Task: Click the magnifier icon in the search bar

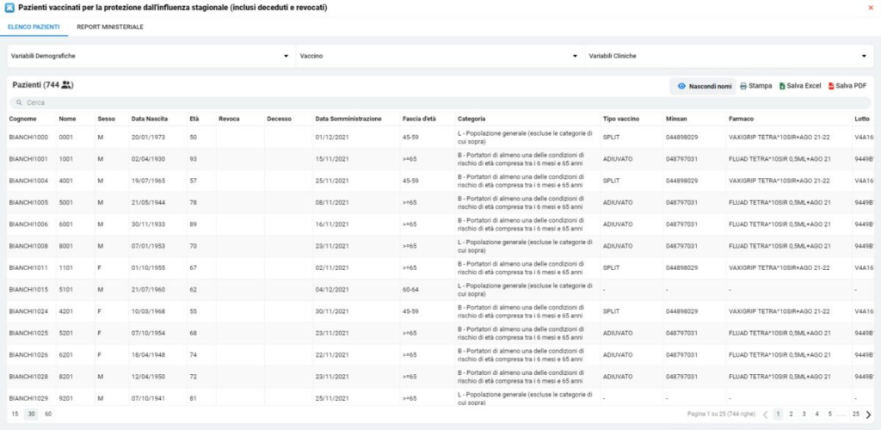Action: click(18, 102)
